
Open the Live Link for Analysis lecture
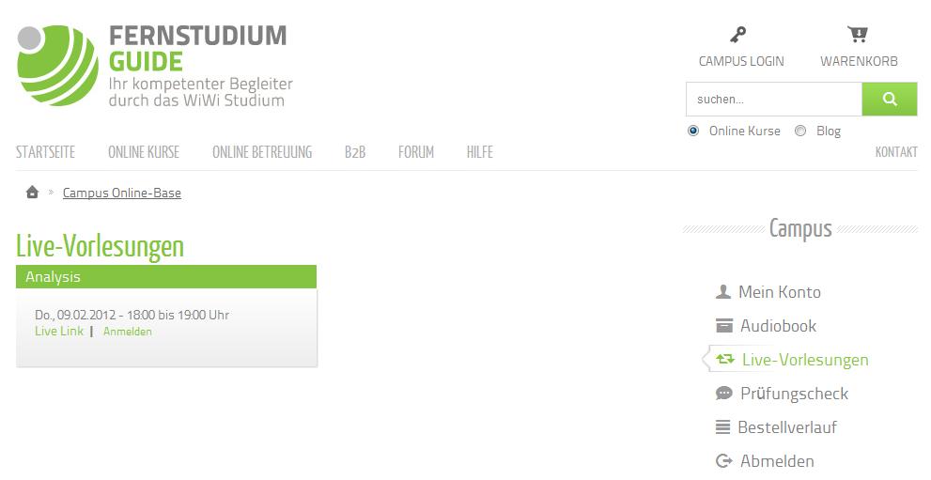click(x=59, y=331)
